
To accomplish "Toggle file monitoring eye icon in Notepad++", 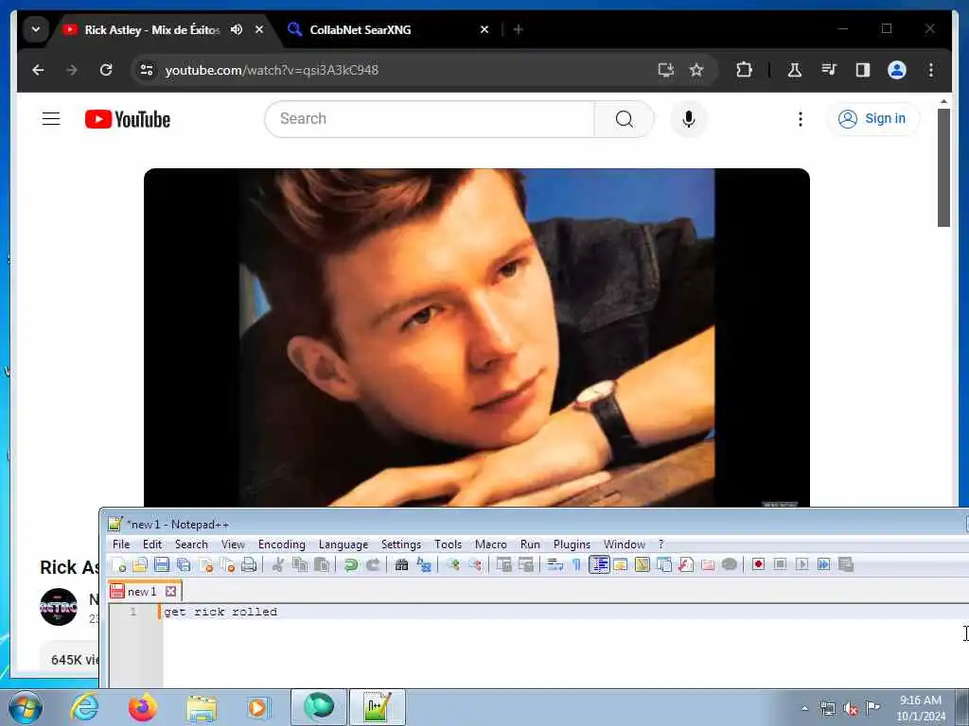I will tap(730, 564).
